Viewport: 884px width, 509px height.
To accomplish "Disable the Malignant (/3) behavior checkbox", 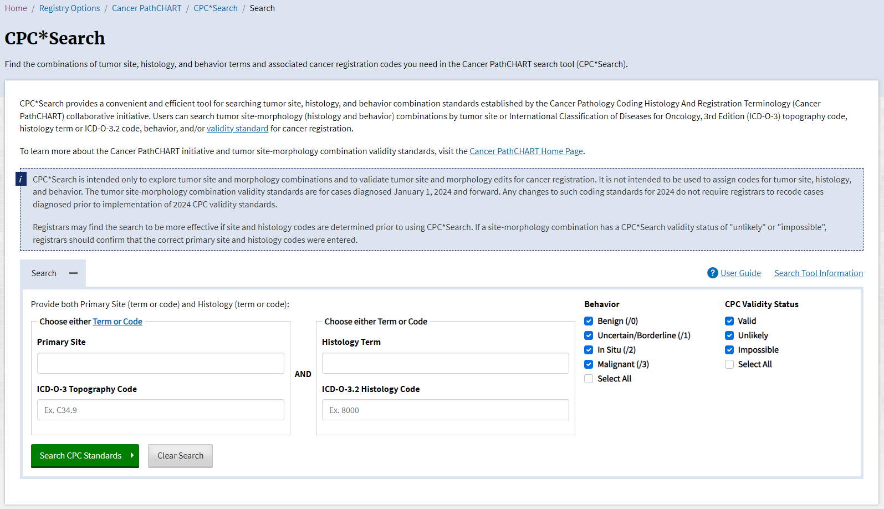I will [589, 364].
